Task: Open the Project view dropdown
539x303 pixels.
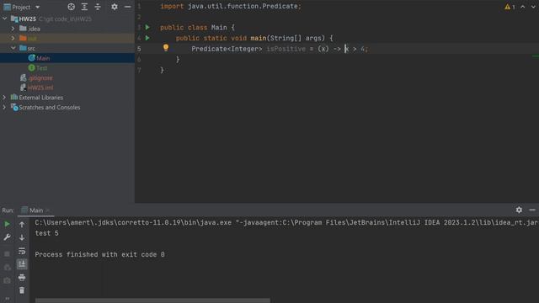Action: click(37, 7)
